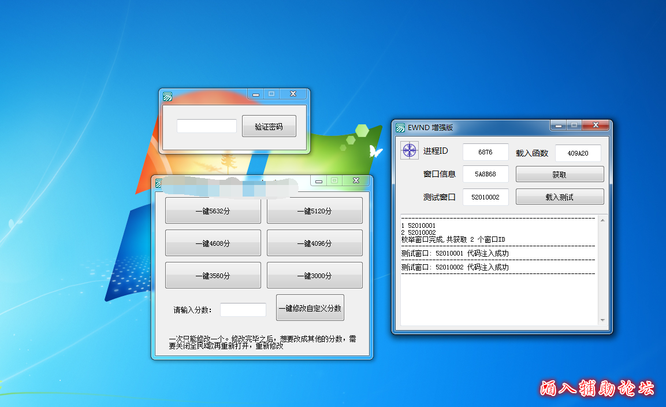Image resolution: width=666 pixels, height=407 pixels.
Task: Click the 窗口信息 field showing 5A8B68
Action: pos(485,174)
